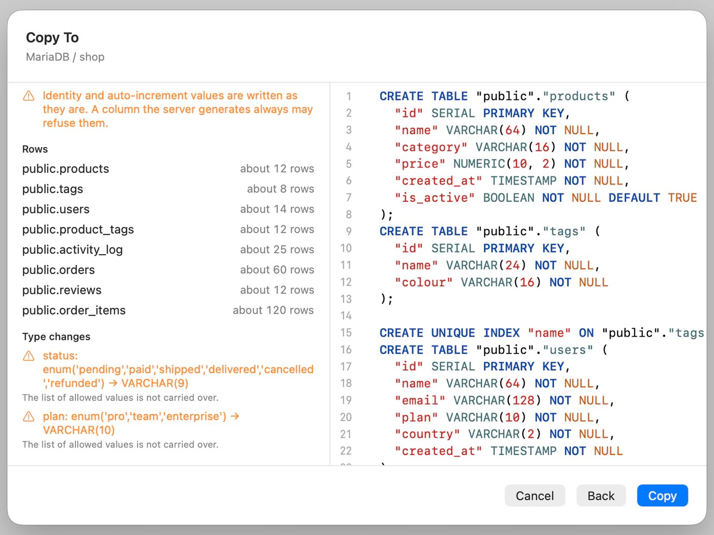Screen dimensions: 714x535
Task: Click the Copy button
Action: click(x=662, y=496)
